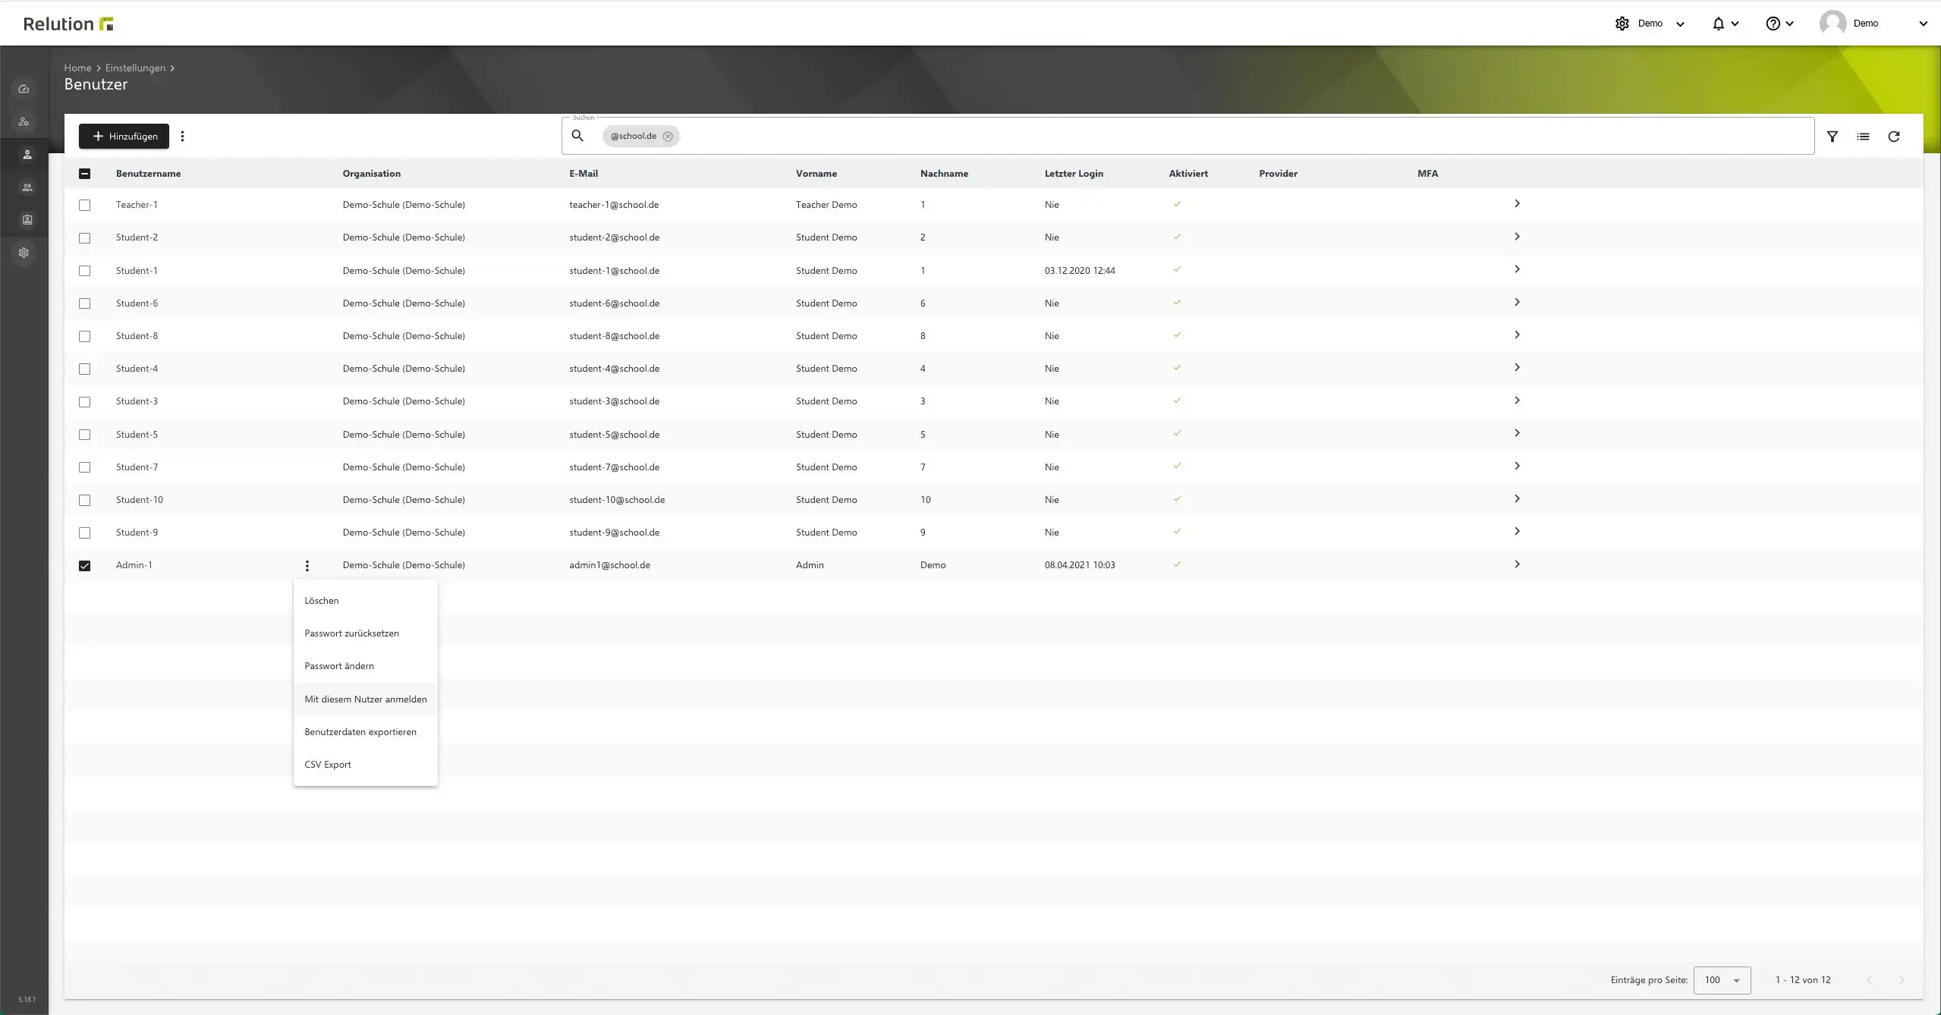
Task: Click the 03.12.2020 12:44 login cell
Action: (1080, 271)
